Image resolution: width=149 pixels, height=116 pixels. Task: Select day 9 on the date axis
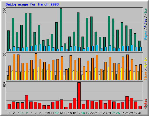[45, 113]
